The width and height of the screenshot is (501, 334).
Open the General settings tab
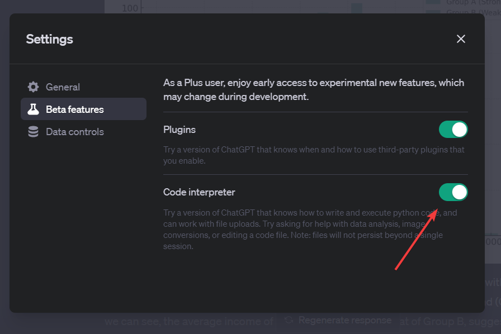(83, 87)
